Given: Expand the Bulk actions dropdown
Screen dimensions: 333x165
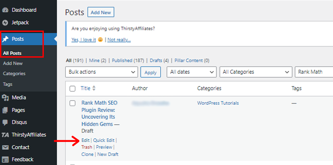Looking at the screenshot, I should coord(102,72).
